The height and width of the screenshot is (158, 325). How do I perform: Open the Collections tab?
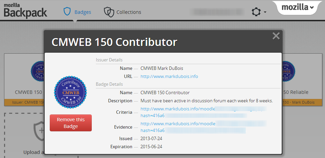(123, 12)
